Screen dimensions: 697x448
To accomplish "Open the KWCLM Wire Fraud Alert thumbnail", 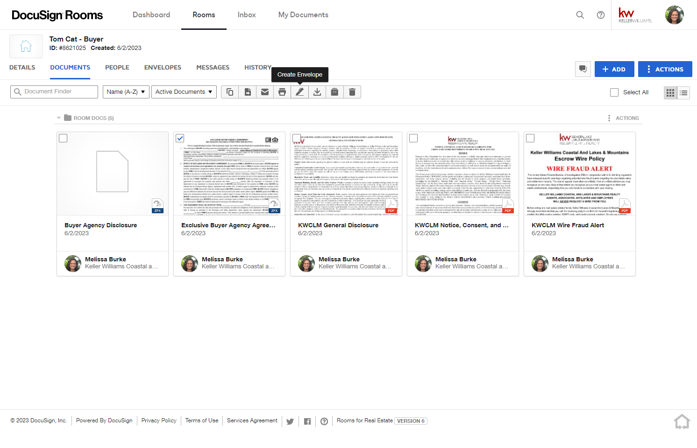I will click(580, 174).
